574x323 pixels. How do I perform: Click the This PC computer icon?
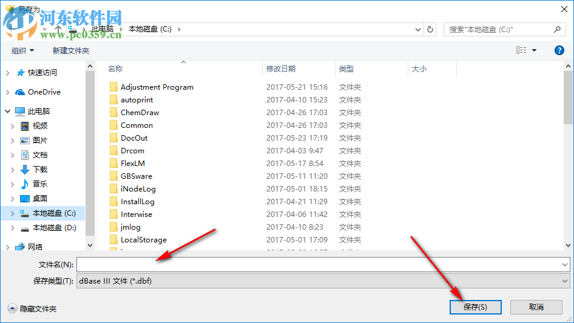point(20,112)
